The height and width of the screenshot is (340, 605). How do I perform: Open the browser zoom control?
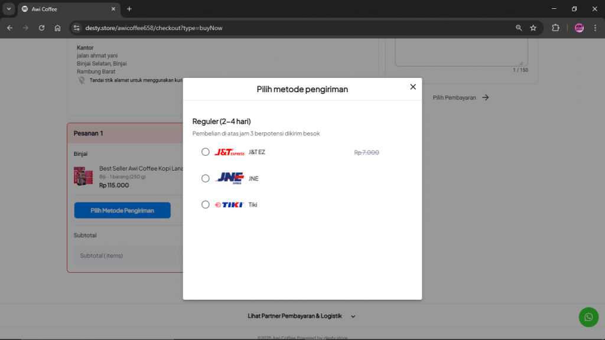coord(519,28)
